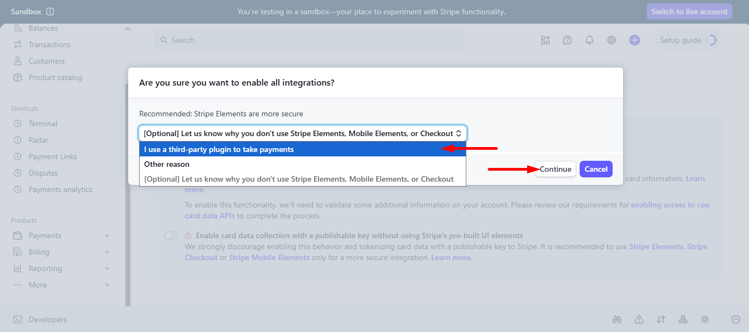749x332 pixels.
Task: Choose the 'Other reason' option
Action: click(x=168, y=164)
